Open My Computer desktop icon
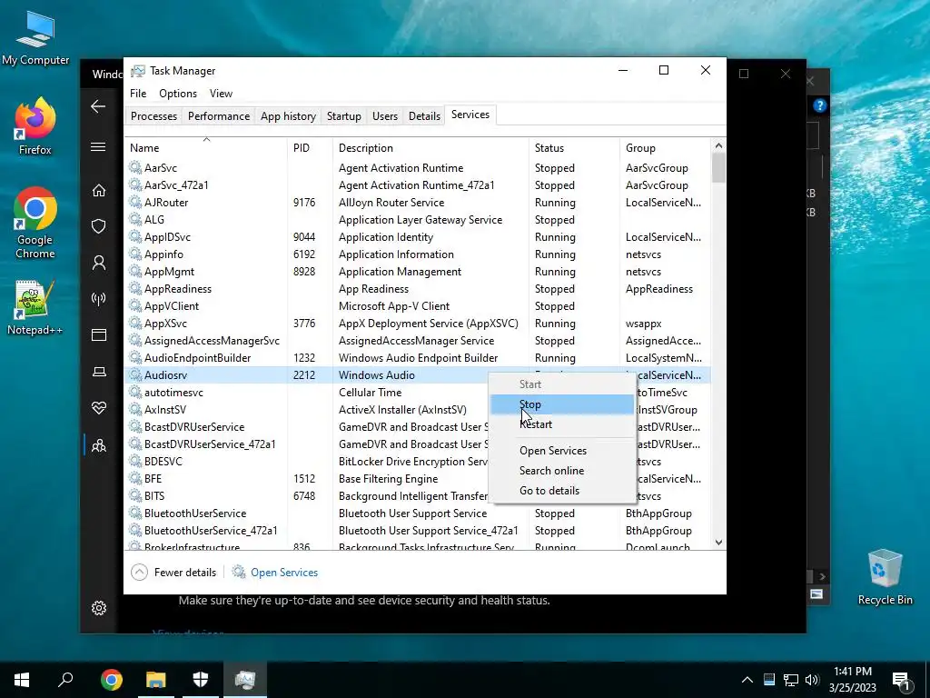 35,37
